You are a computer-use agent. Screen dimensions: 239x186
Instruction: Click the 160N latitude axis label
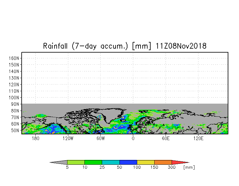pyautogui.click(x=15, y=58)
